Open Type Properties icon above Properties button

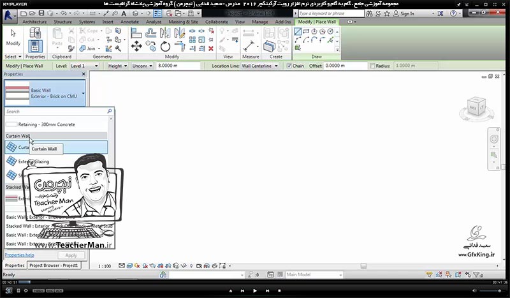point(35,33)
